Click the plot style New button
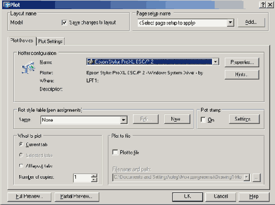Viewport: 275px width, 205px height. pos(177,119)
